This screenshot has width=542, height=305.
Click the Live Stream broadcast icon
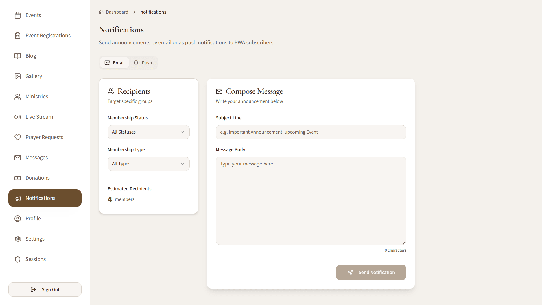18,117
